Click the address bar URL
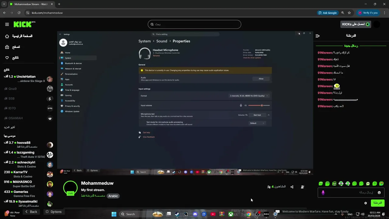 coord(47,13)
